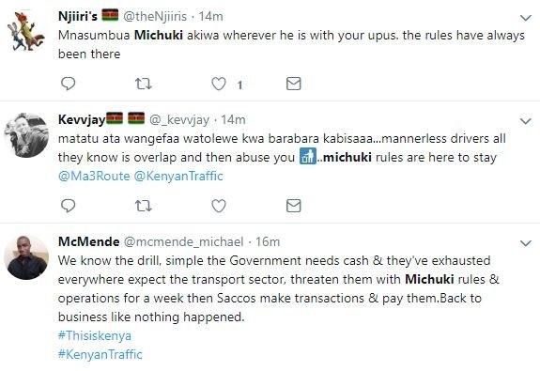The width and height of the screenshot is (540, 371).
Task: View McMende's profile picture
Action: point(26,257)
